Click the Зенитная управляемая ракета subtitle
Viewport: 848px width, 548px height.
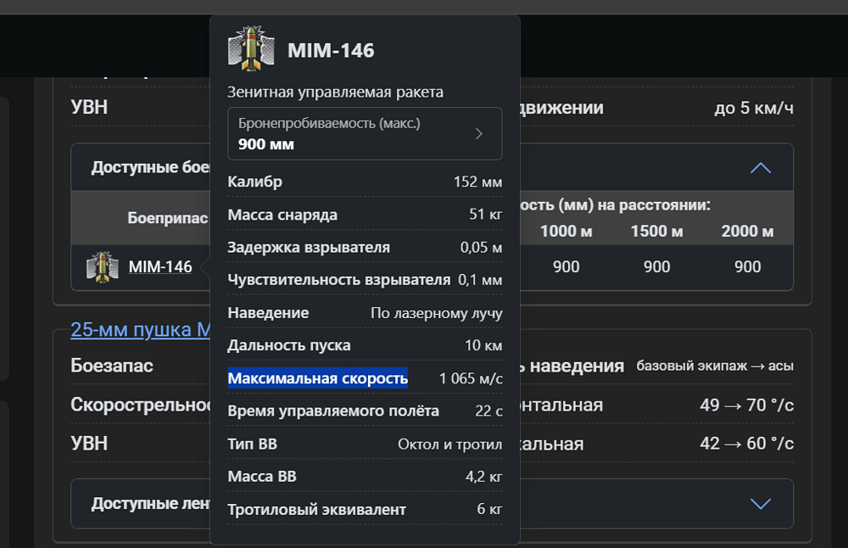(335, 92)
